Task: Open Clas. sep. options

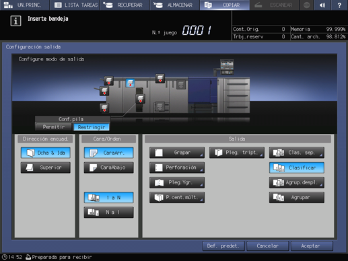Action: 297,153
